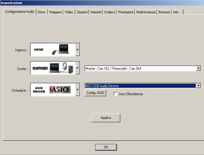Open the Opzioni tab
204x155 pixels.
point(82,12)
